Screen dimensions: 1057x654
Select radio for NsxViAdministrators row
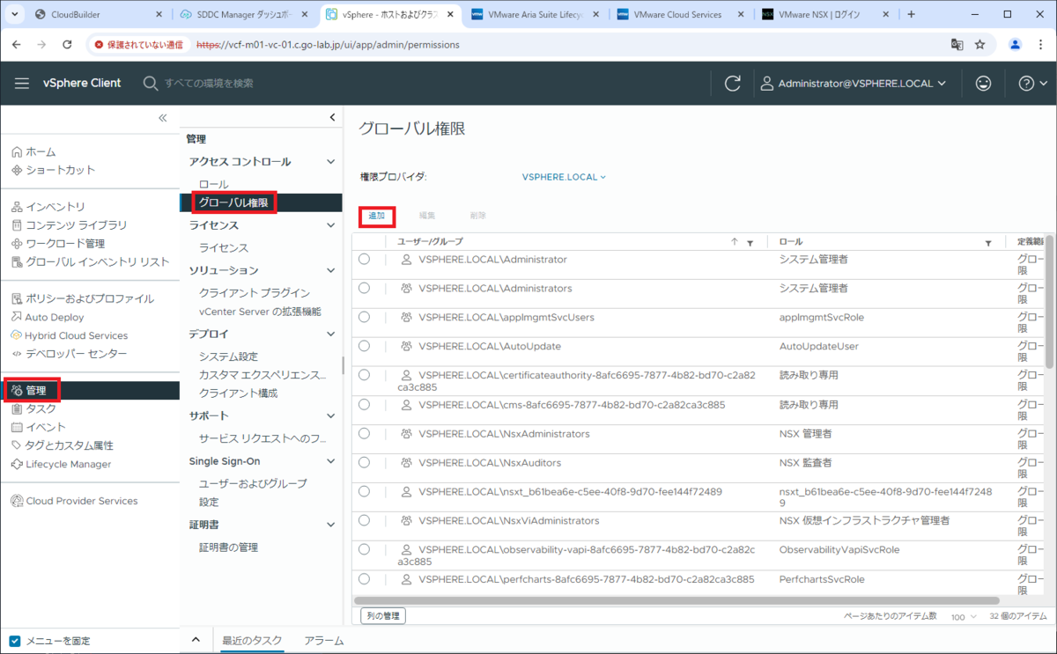point(364,520)
